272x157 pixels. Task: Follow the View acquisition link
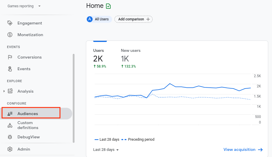pyautogui.click(x=243, y=150)
